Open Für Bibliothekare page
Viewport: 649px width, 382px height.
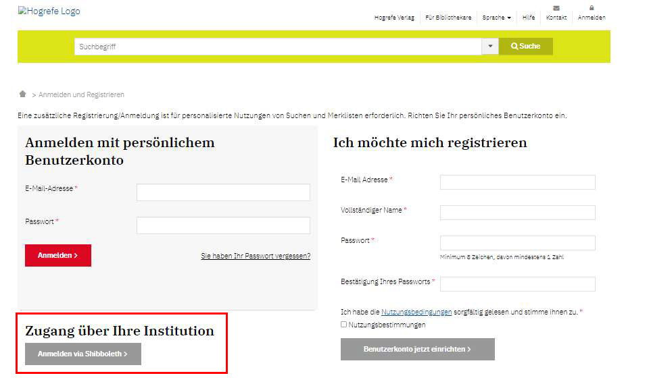tap(448, 18)
